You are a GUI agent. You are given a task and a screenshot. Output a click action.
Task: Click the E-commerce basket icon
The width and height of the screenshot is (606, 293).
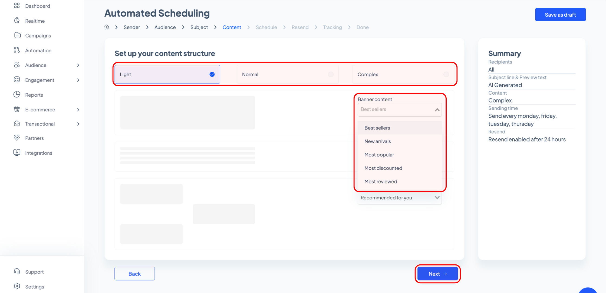click(17, 109)
